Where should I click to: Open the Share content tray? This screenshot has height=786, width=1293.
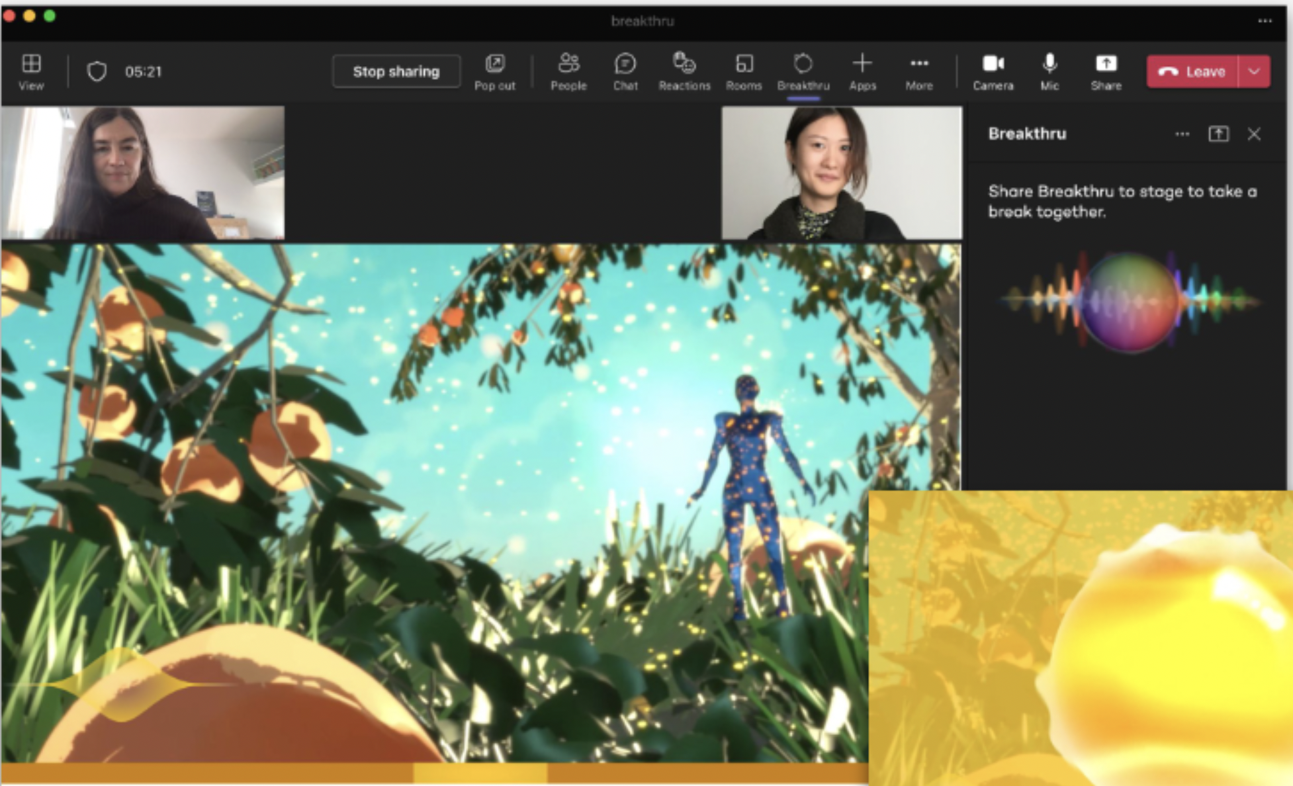click(1106, 71)
